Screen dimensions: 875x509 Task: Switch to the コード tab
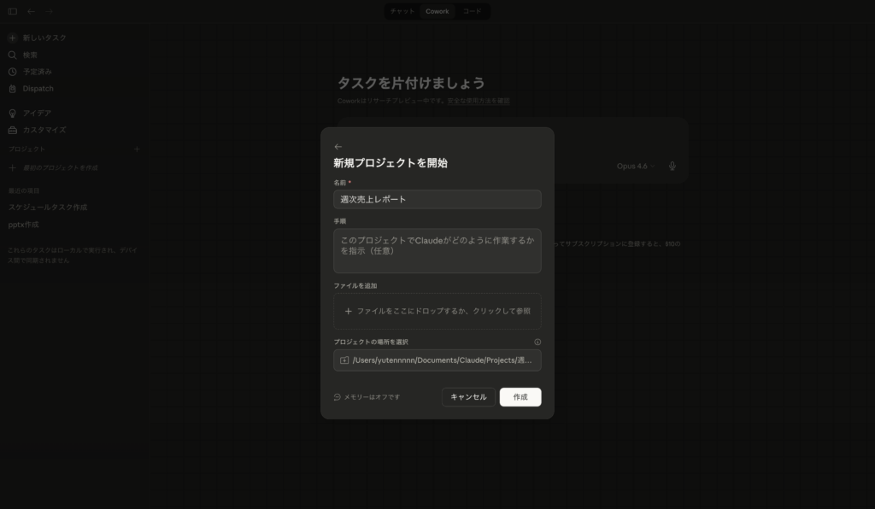(473, 11)
